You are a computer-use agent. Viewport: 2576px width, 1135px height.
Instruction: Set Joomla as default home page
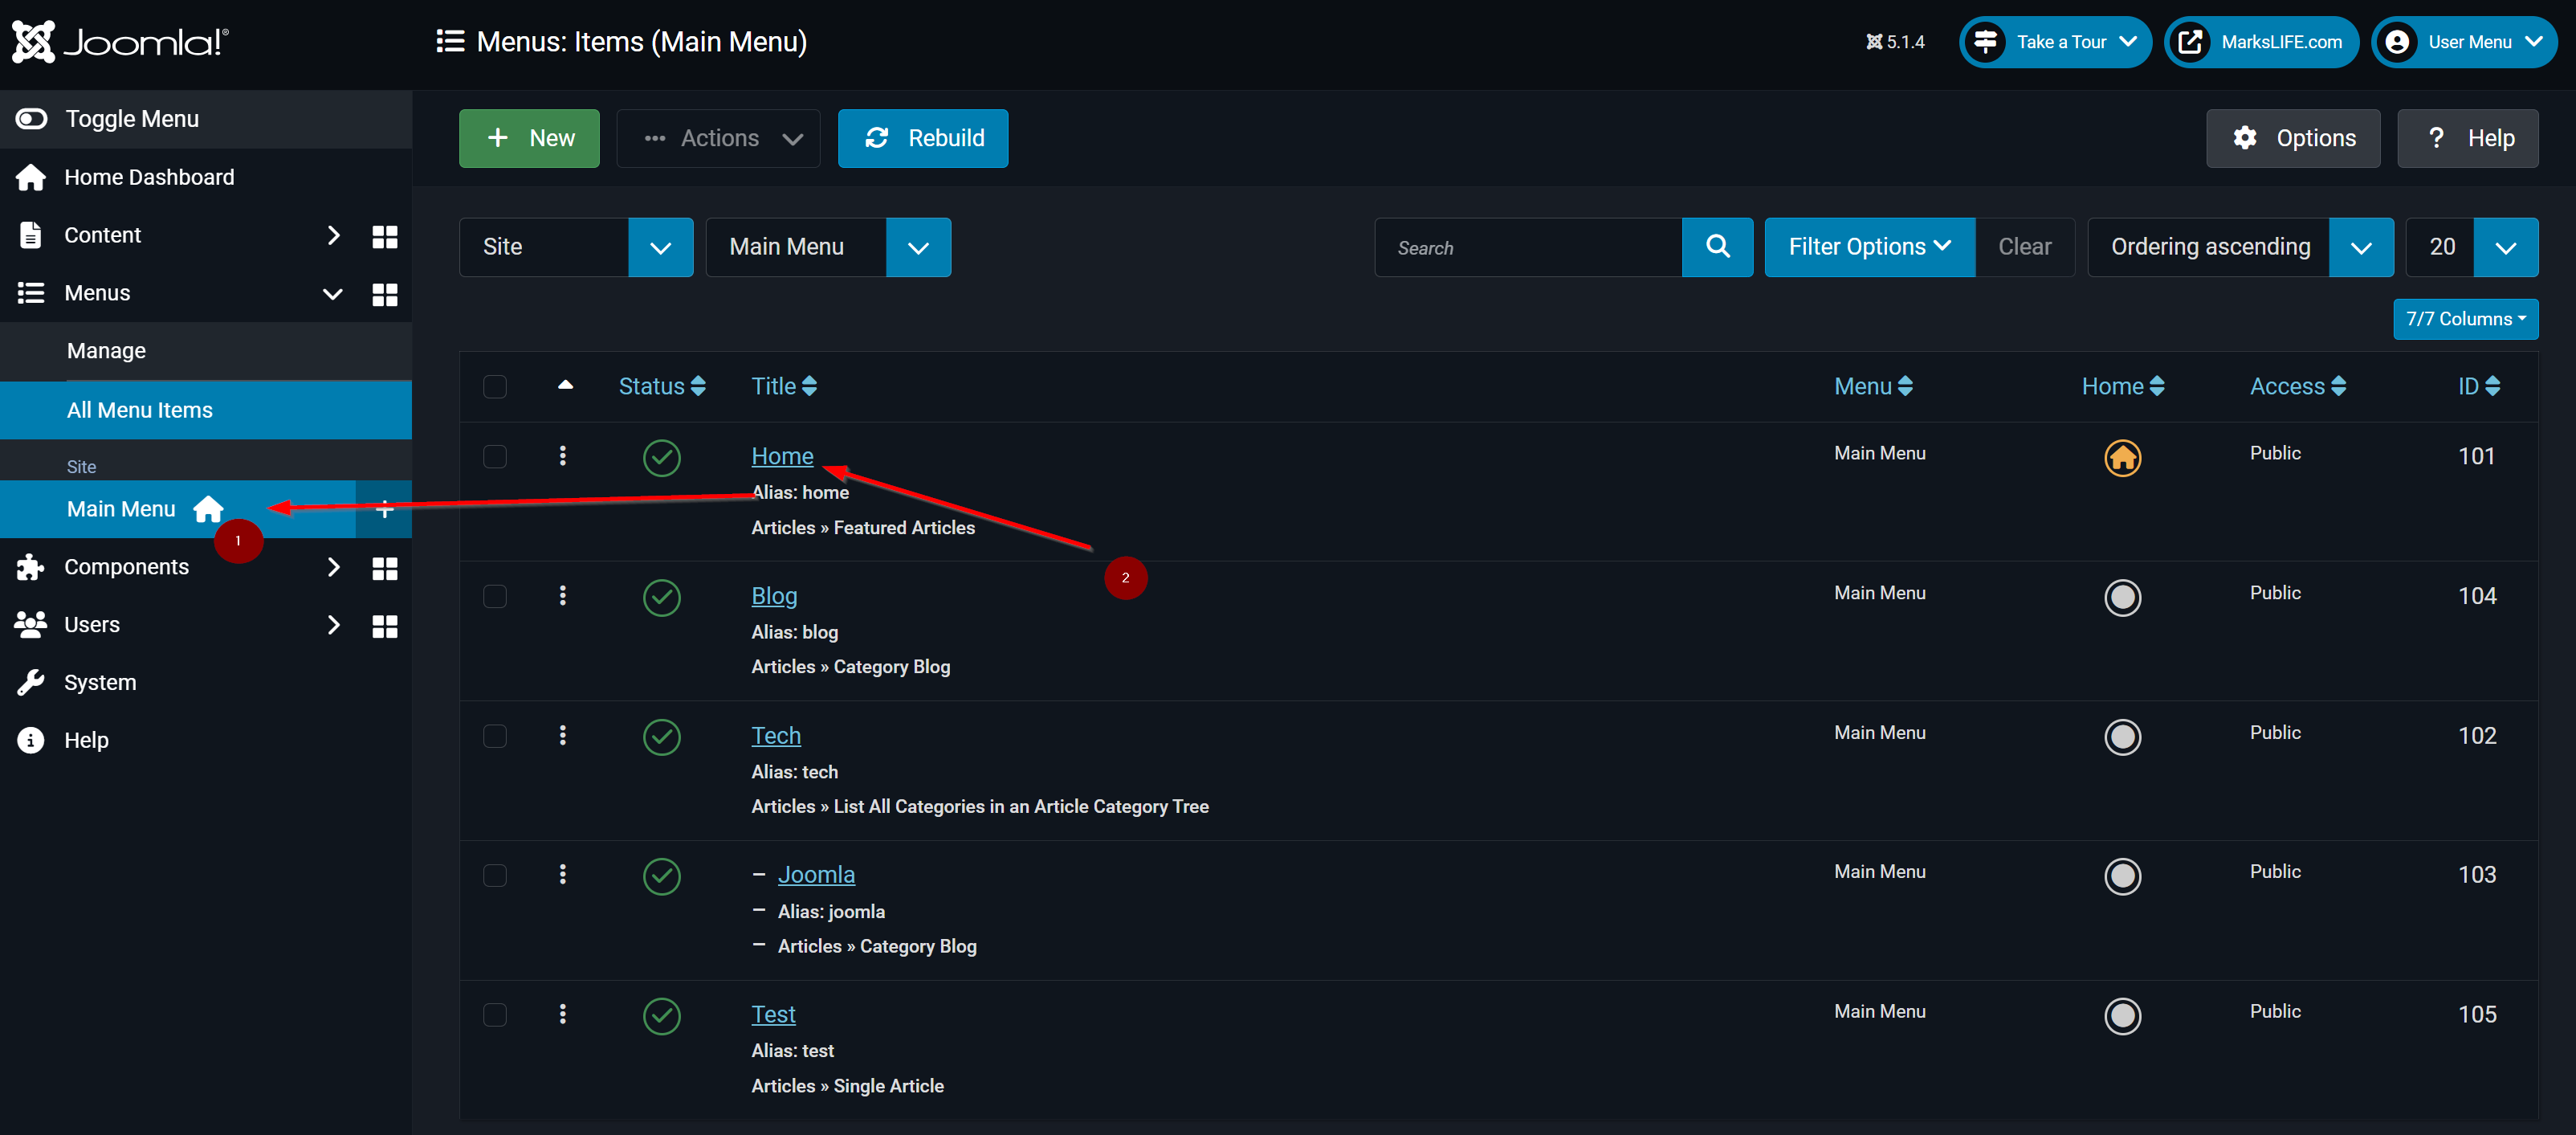point(2122,876)
